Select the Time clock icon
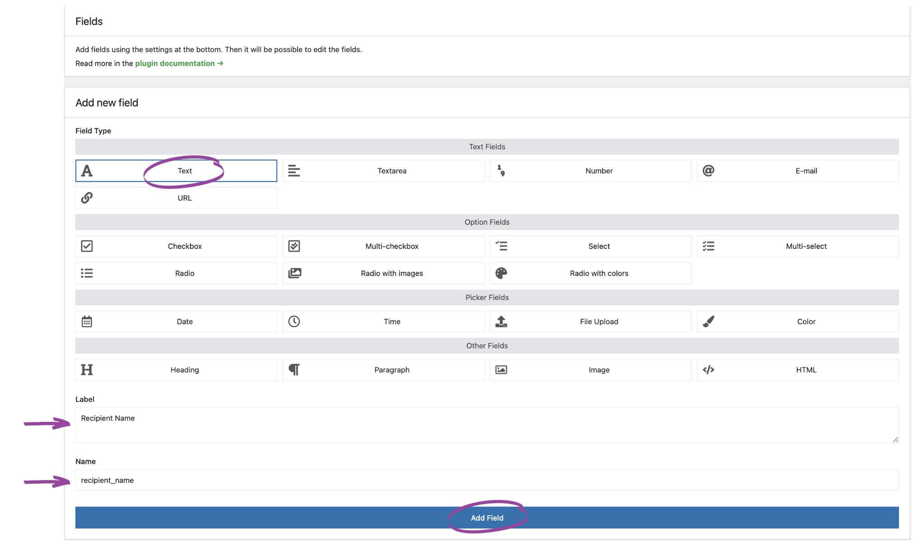 click(294, 321)
